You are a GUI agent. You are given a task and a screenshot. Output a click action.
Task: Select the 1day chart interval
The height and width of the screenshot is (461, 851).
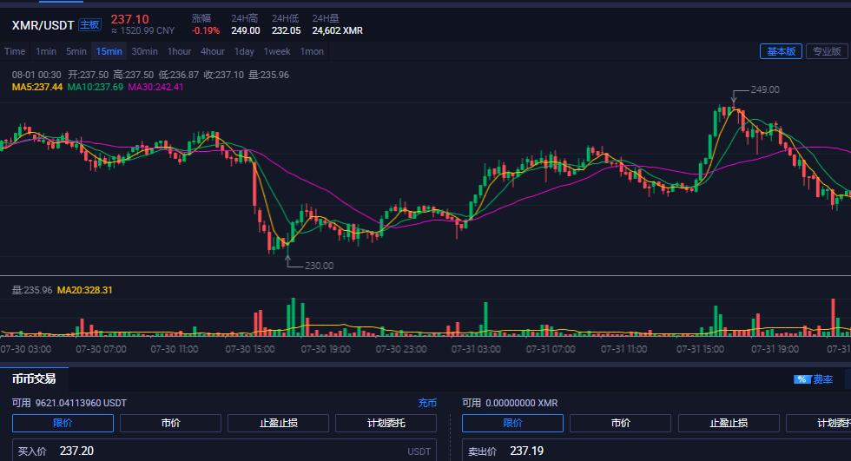244,51
